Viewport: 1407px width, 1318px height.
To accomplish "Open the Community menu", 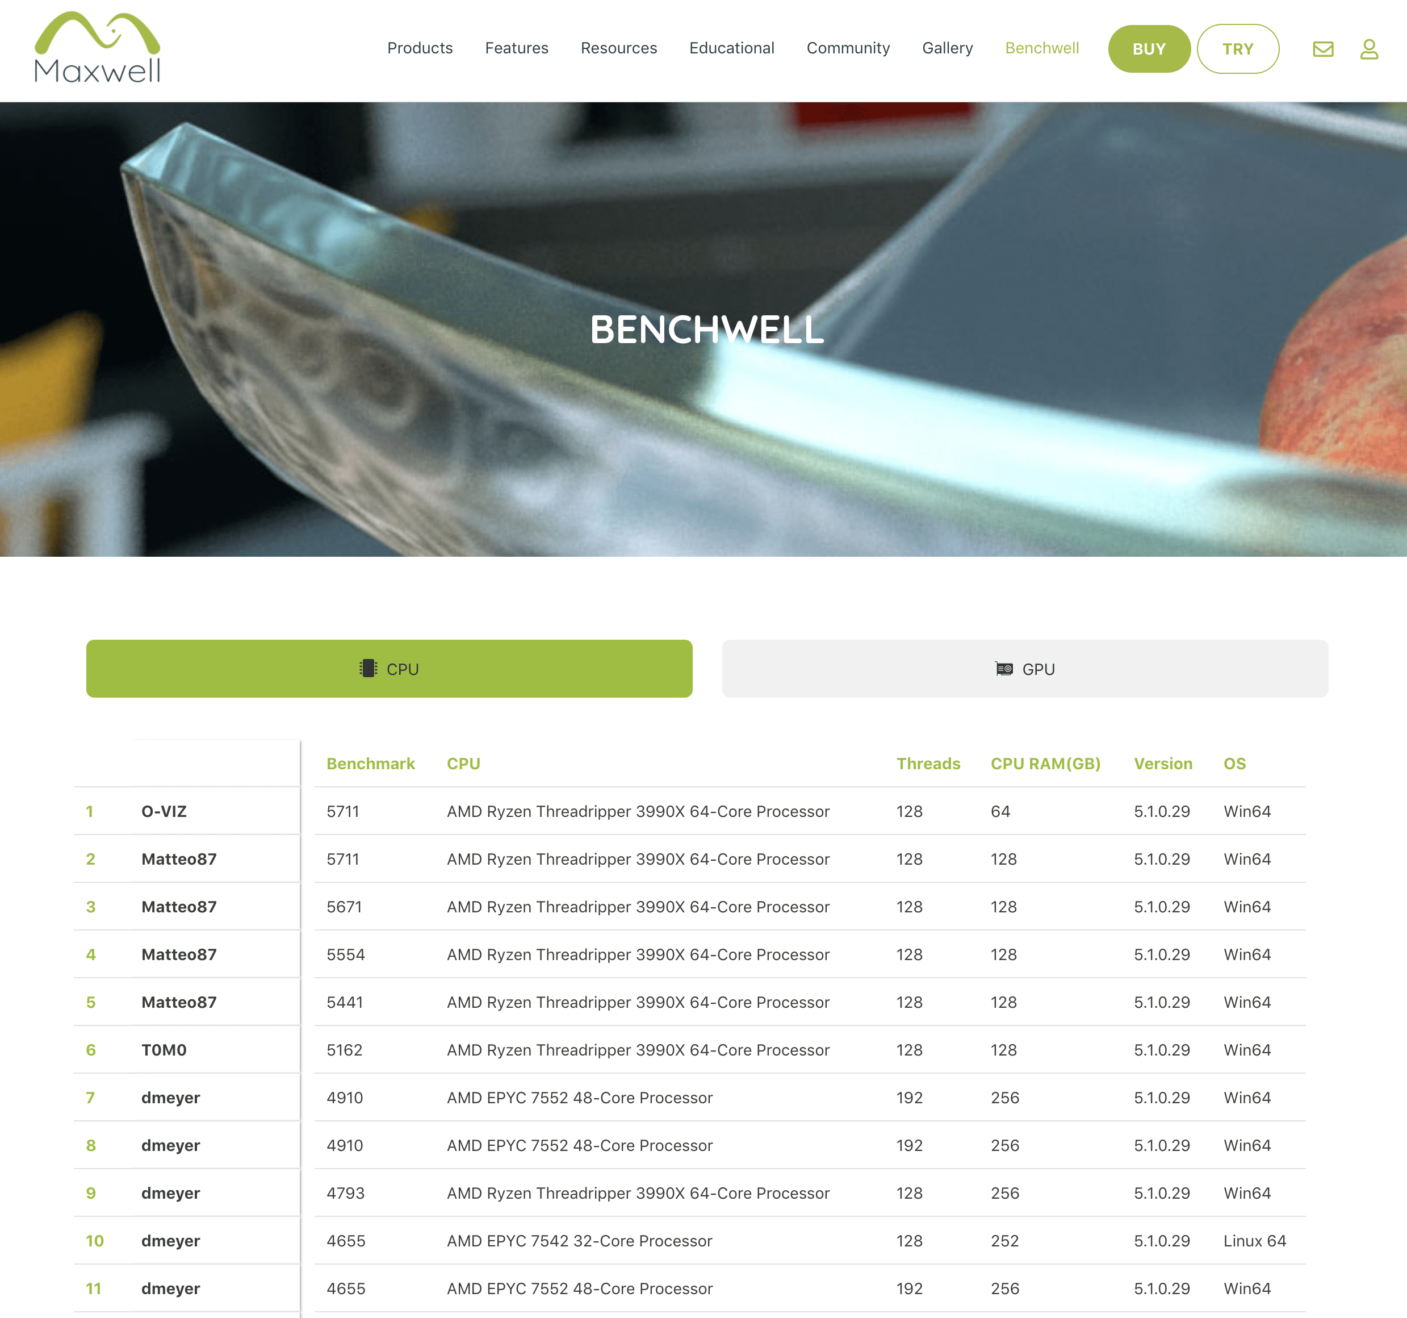I will 848,48.
